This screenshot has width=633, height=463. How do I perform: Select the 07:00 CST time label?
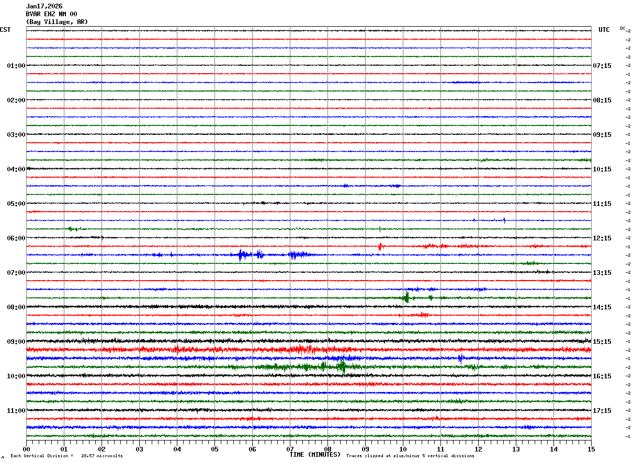(x=16, y=273)
